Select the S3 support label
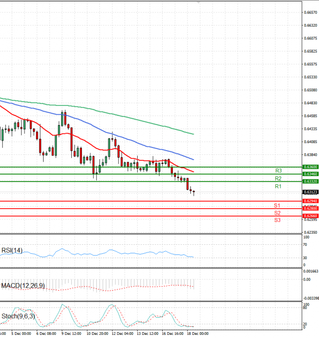Viewport: 319px width, 338px height. tap(277, 220)
